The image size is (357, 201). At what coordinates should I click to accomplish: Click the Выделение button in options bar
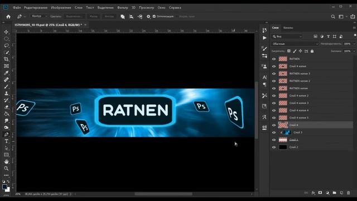(74, 16)
